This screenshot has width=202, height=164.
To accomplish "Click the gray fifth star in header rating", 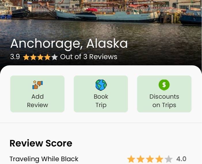I will coord(54,57).
